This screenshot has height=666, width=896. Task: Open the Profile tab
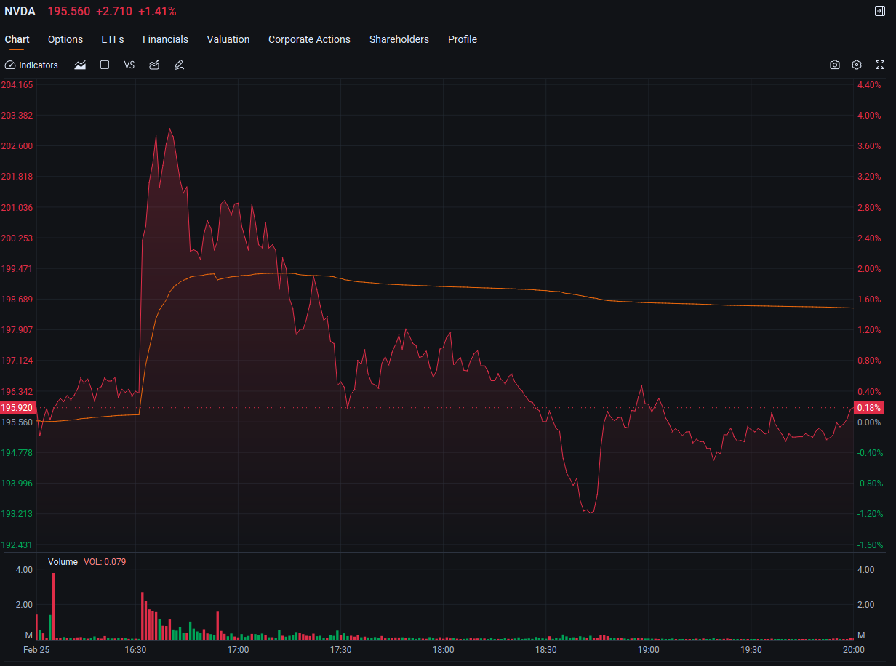463,39
